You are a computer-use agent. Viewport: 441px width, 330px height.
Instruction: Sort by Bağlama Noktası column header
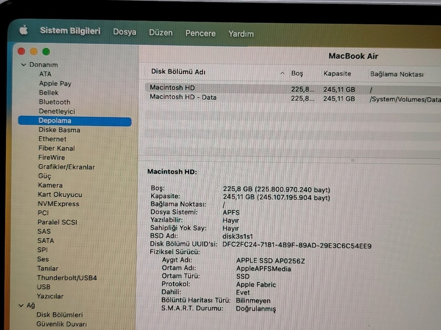397,74
